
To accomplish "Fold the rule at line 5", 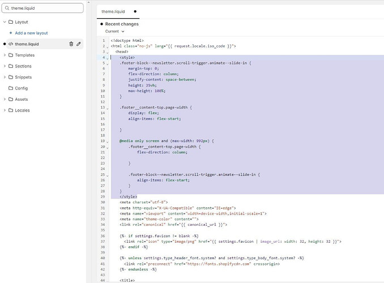I will [x=107, y=63].
